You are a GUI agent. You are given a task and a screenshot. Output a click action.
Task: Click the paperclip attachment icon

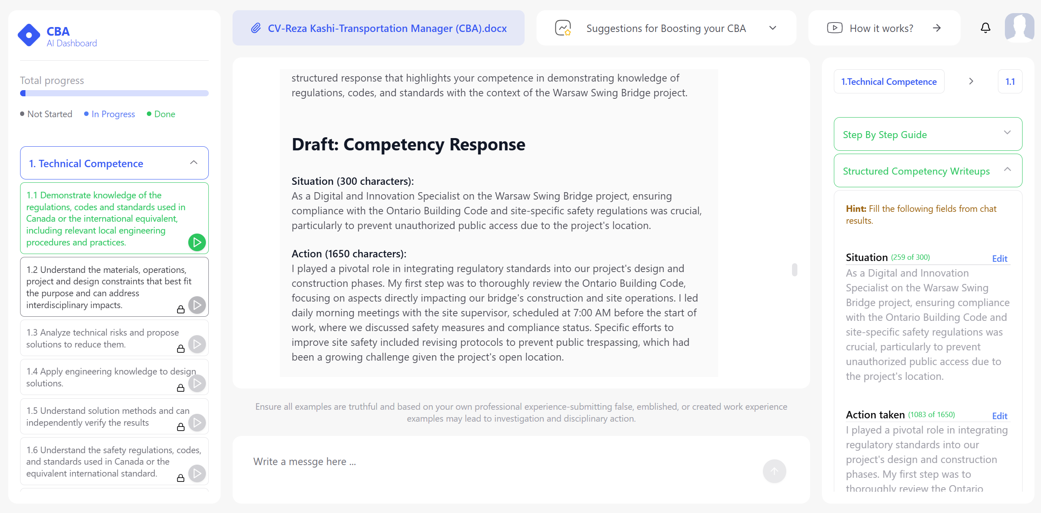click(256, 28)
